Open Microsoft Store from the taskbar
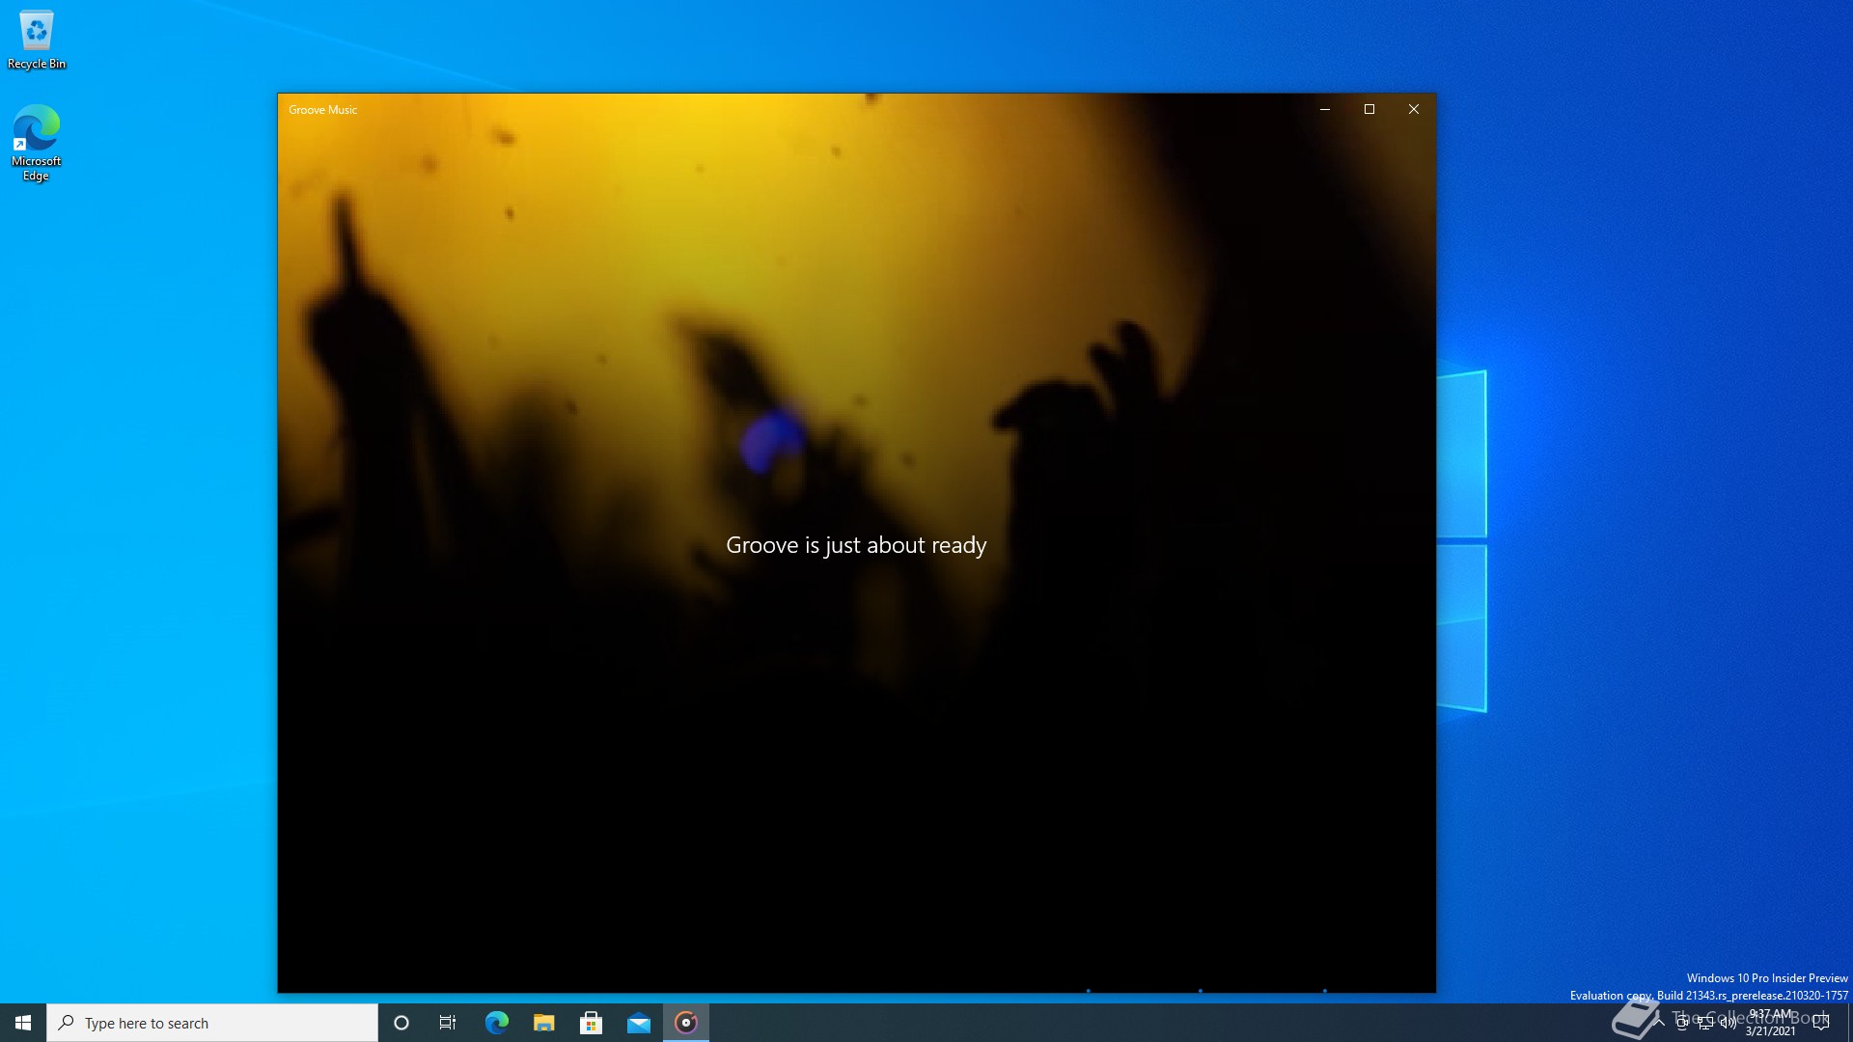Screen dimensions: 1853x1042 [x=591, y=1023]
